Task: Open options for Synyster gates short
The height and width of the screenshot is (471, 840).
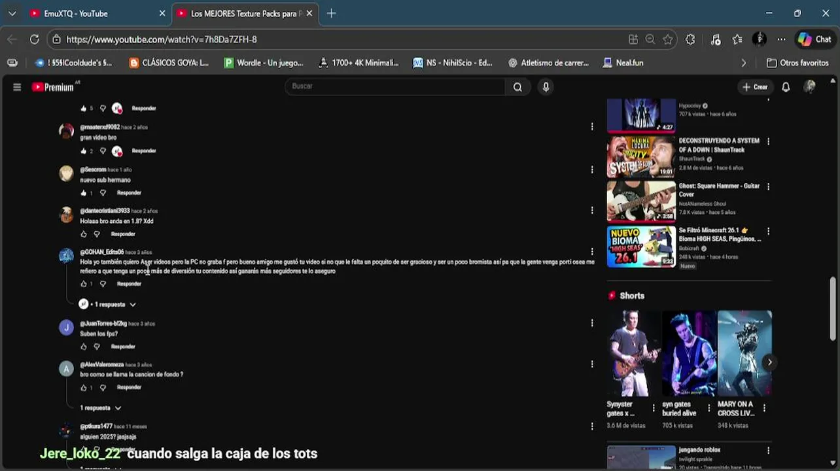Action: tap(653, 408)
